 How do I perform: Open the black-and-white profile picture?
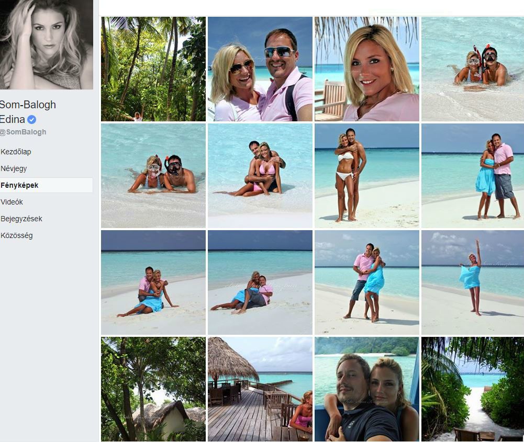[47, 45]
